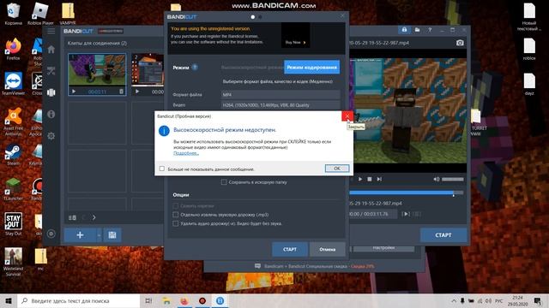Open Stay Out desktop shortcut

click(14, 224)
